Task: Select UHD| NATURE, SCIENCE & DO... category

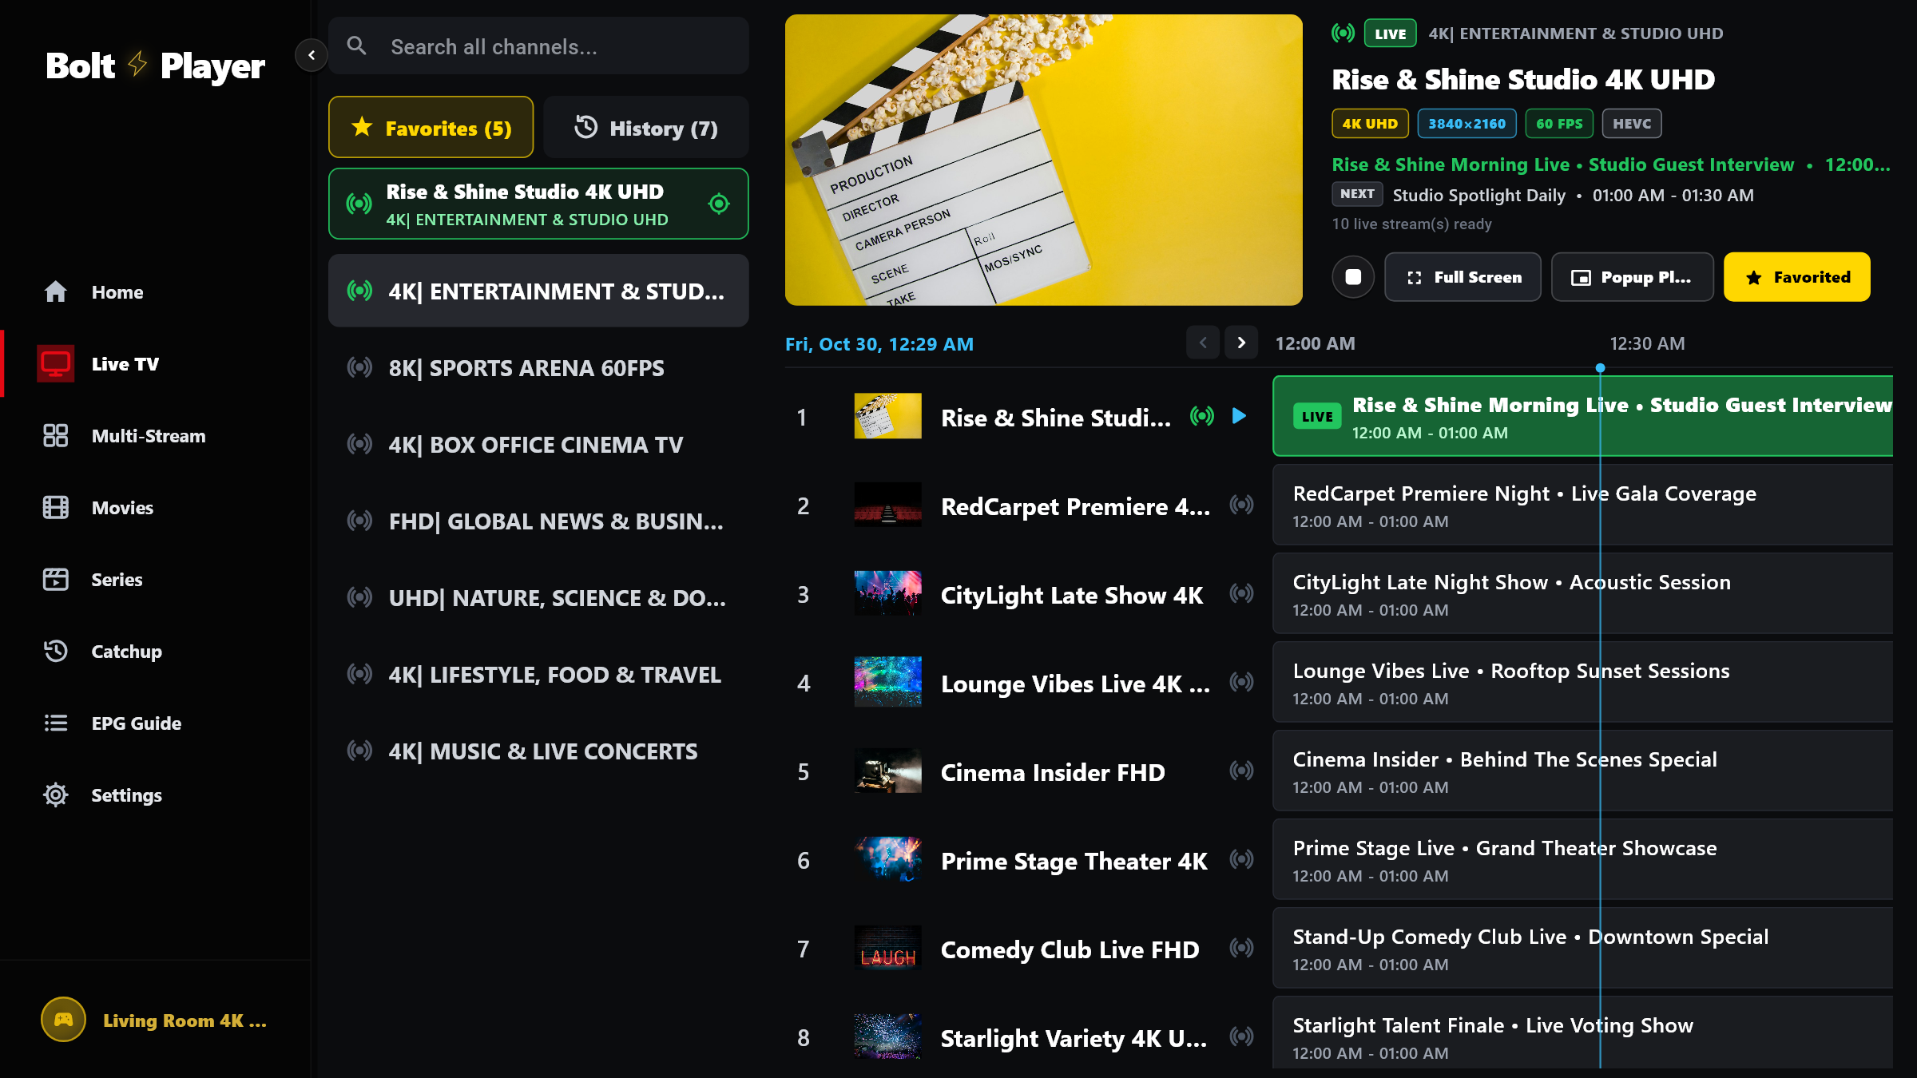Action: 538,597
